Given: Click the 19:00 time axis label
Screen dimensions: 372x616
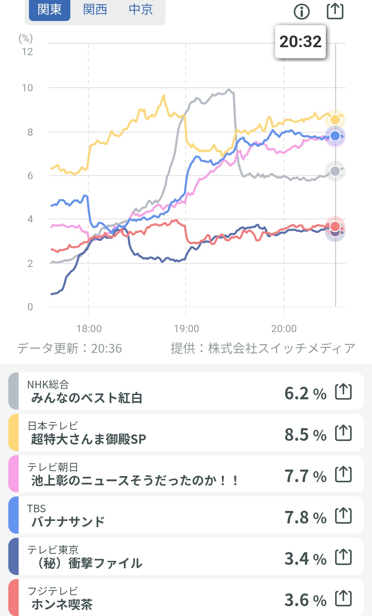Looking at the screenshot, I should tap(187, 329).
